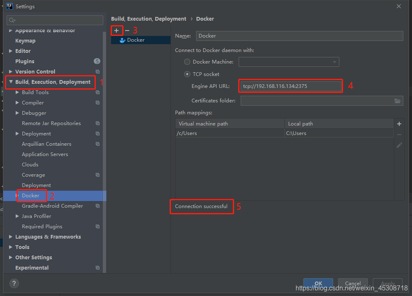Viewport: 412px width, 296px height.
Task: Collapse the Build, Execution, Deployment section
Action: (x=11, y=82)
